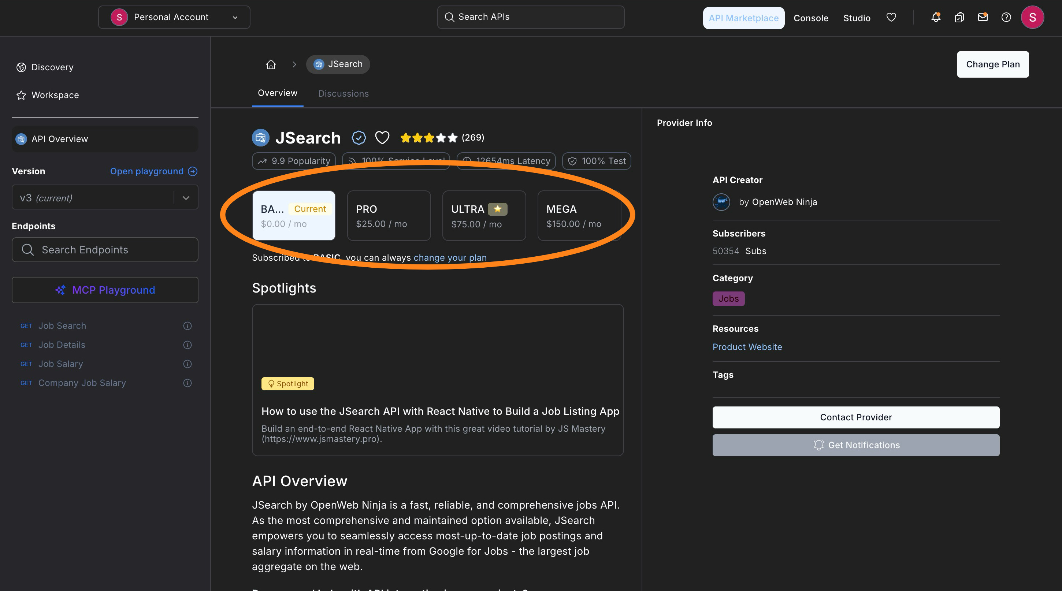Image resolution: width=1062 pixels, height=591 pixels.
Task: Click the breadcrumb chevron separator
Action: coord(294,64)
